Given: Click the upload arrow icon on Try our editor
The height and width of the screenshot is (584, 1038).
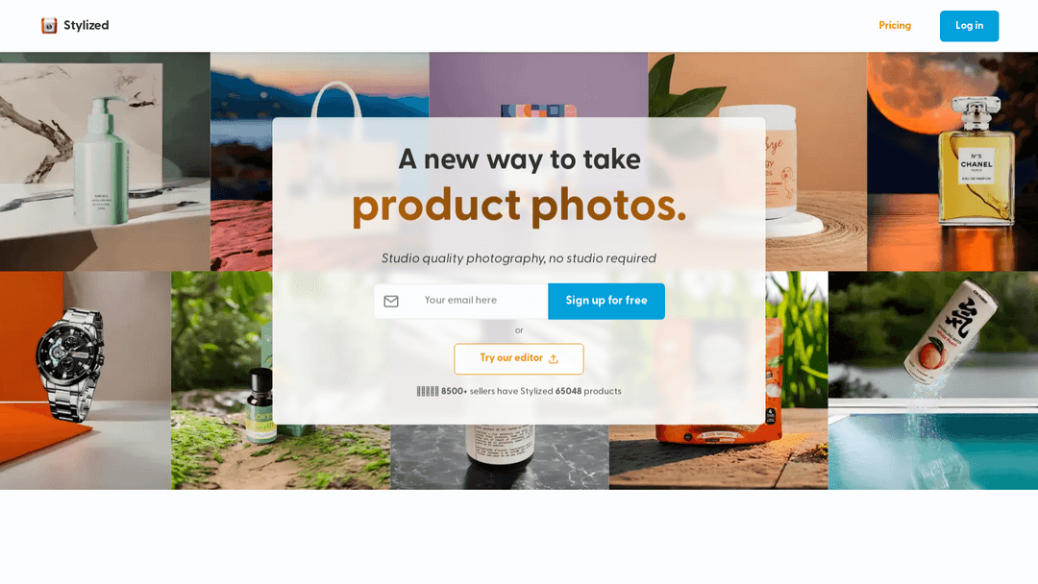Looking at the screenshot, I should pos(554,359).
